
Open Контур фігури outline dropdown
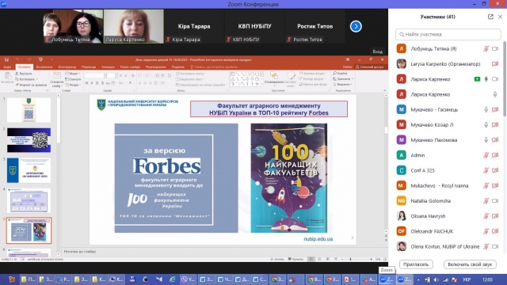[312, 79]
